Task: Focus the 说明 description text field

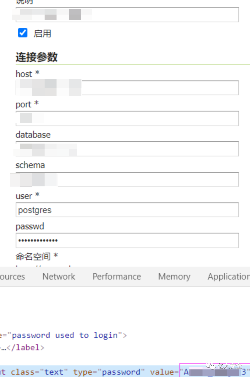Action: point(127,15)
